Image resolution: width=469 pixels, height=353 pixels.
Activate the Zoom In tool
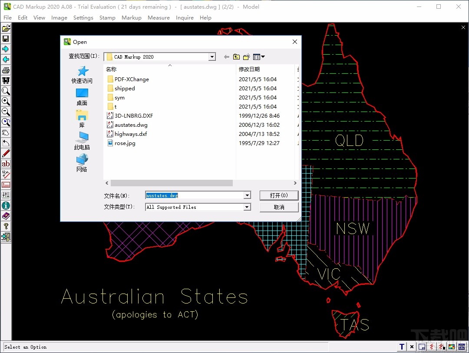tap(6, 101)
